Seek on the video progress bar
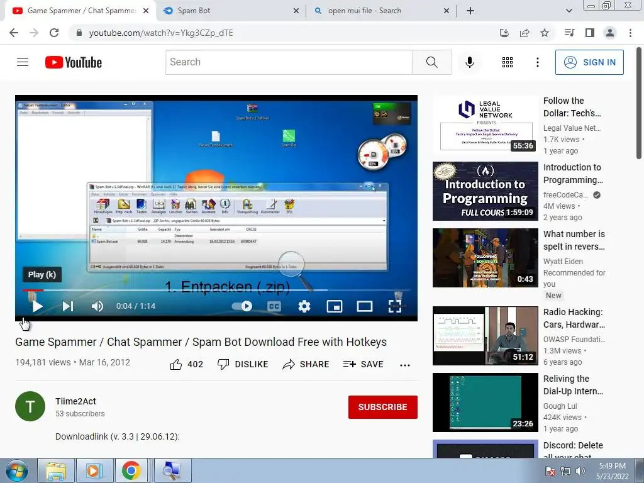Screen dimensions: 644x483 216,290
